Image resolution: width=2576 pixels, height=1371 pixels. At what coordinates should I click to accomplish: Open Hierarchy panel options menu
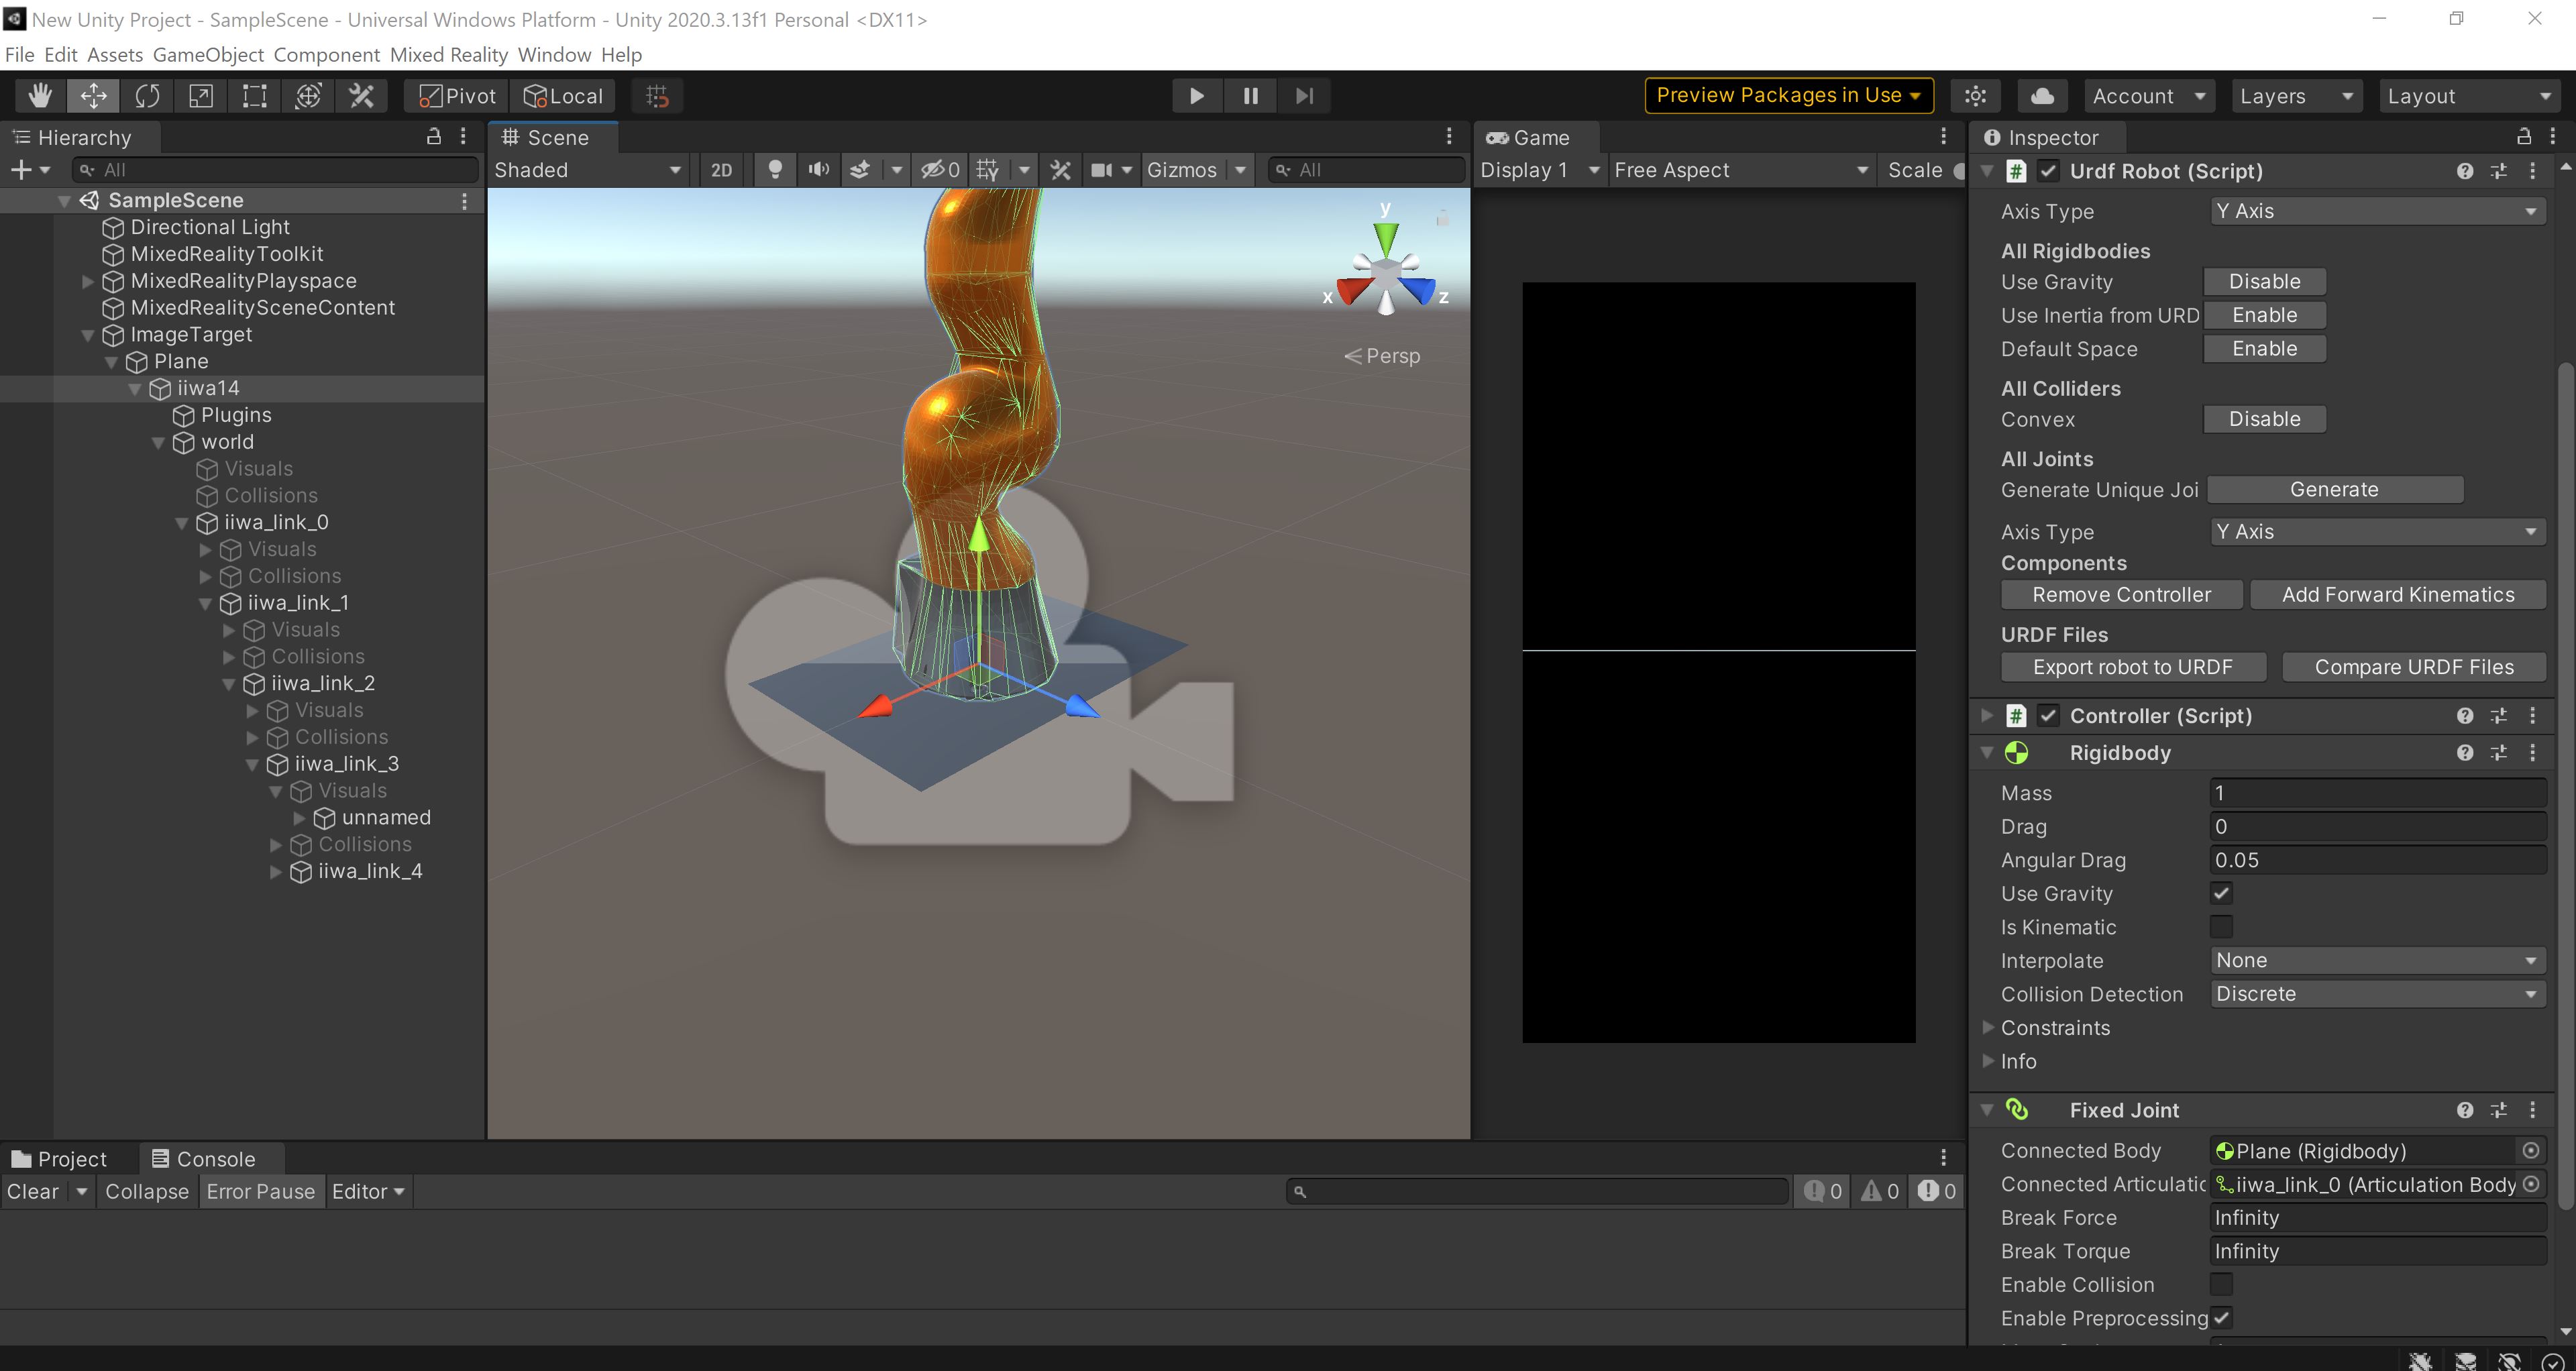click(x=463, y=137)
